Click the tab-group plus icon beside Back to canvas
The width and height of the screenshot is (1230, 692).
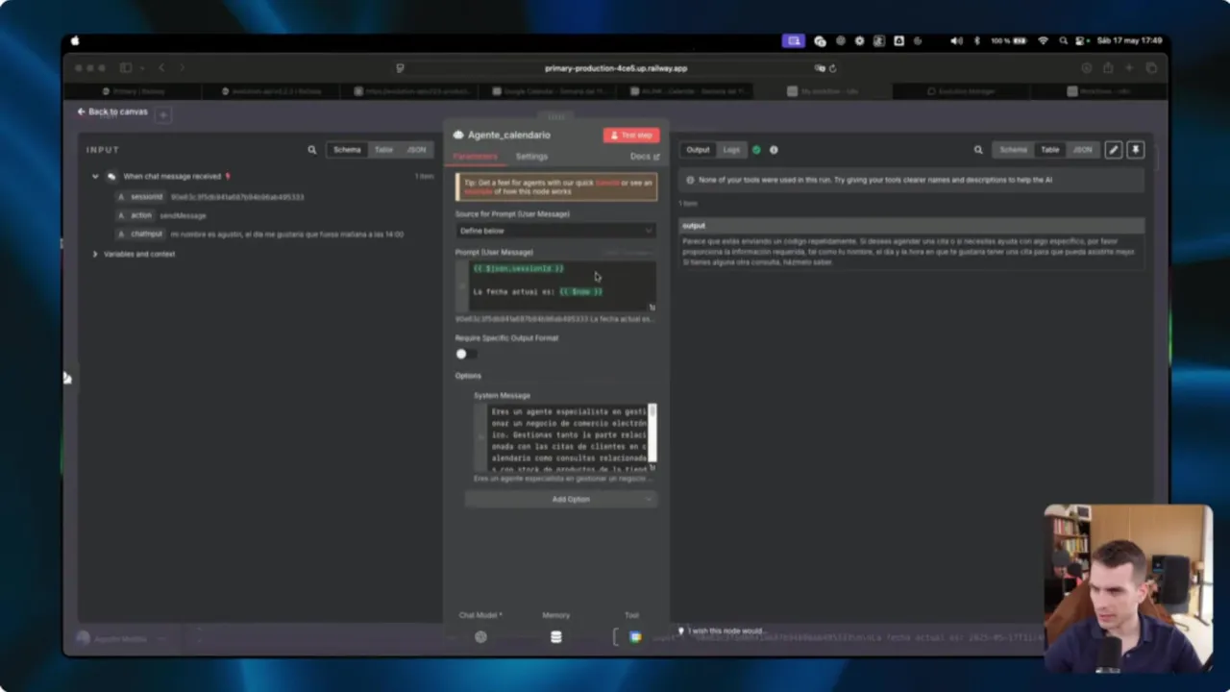pos(163,115)
